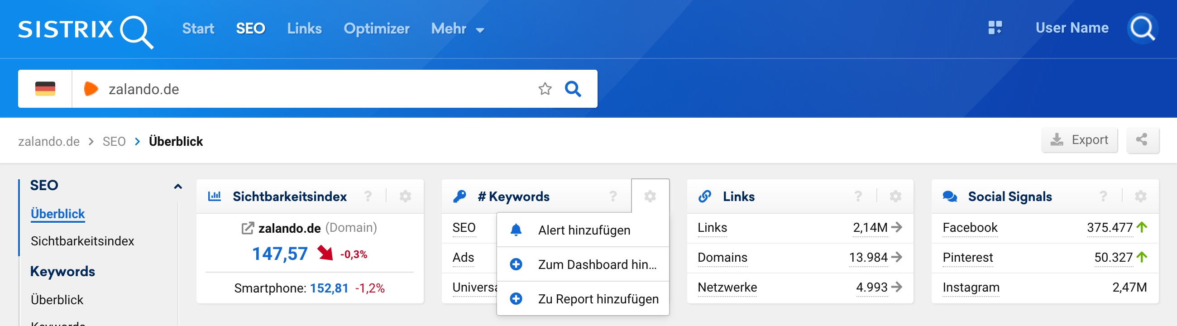Select Zum Dashboard hinzufügen menu entry
This screenshot has height=326, width=1177.
click(x=583, y=264)
